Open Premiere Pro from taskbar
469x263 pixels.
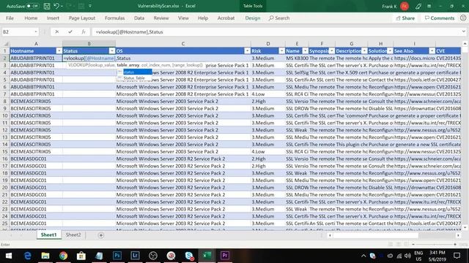pyautogui.click(x=225, y=256)
